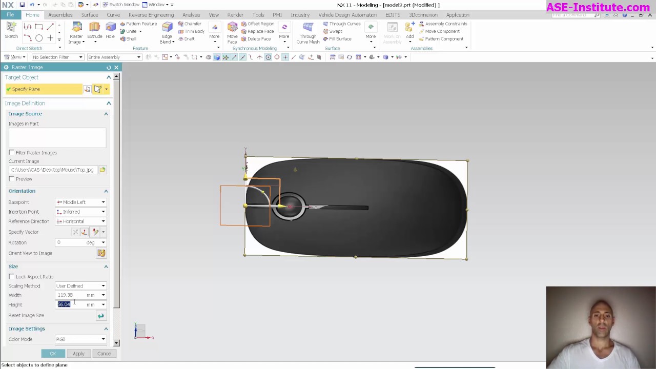Click the Add component icon
The width and height of the screenshot is (656, 369).
pos(409,31)
